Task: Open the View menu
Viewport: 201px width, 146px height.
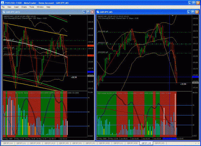Action: (9, 7)
